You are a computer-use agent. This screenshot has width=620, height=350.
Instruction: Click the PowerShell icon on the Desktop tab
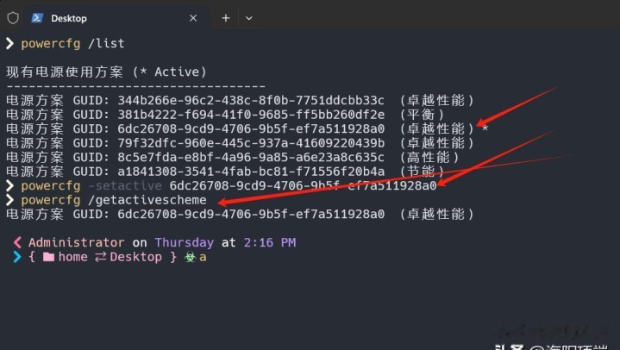coord(38,17)
